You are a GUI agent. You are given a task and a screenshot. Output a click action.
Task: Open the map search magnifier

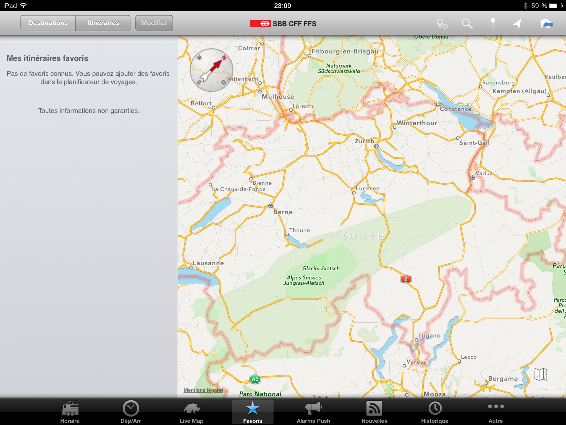pos(467,24)
